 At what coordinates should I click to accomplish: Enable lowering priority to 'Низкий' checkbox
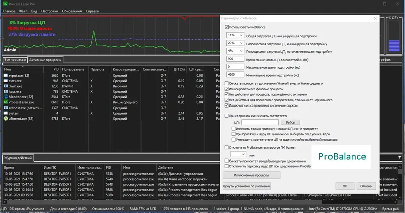pyautogui.click(x=226, y=83)
